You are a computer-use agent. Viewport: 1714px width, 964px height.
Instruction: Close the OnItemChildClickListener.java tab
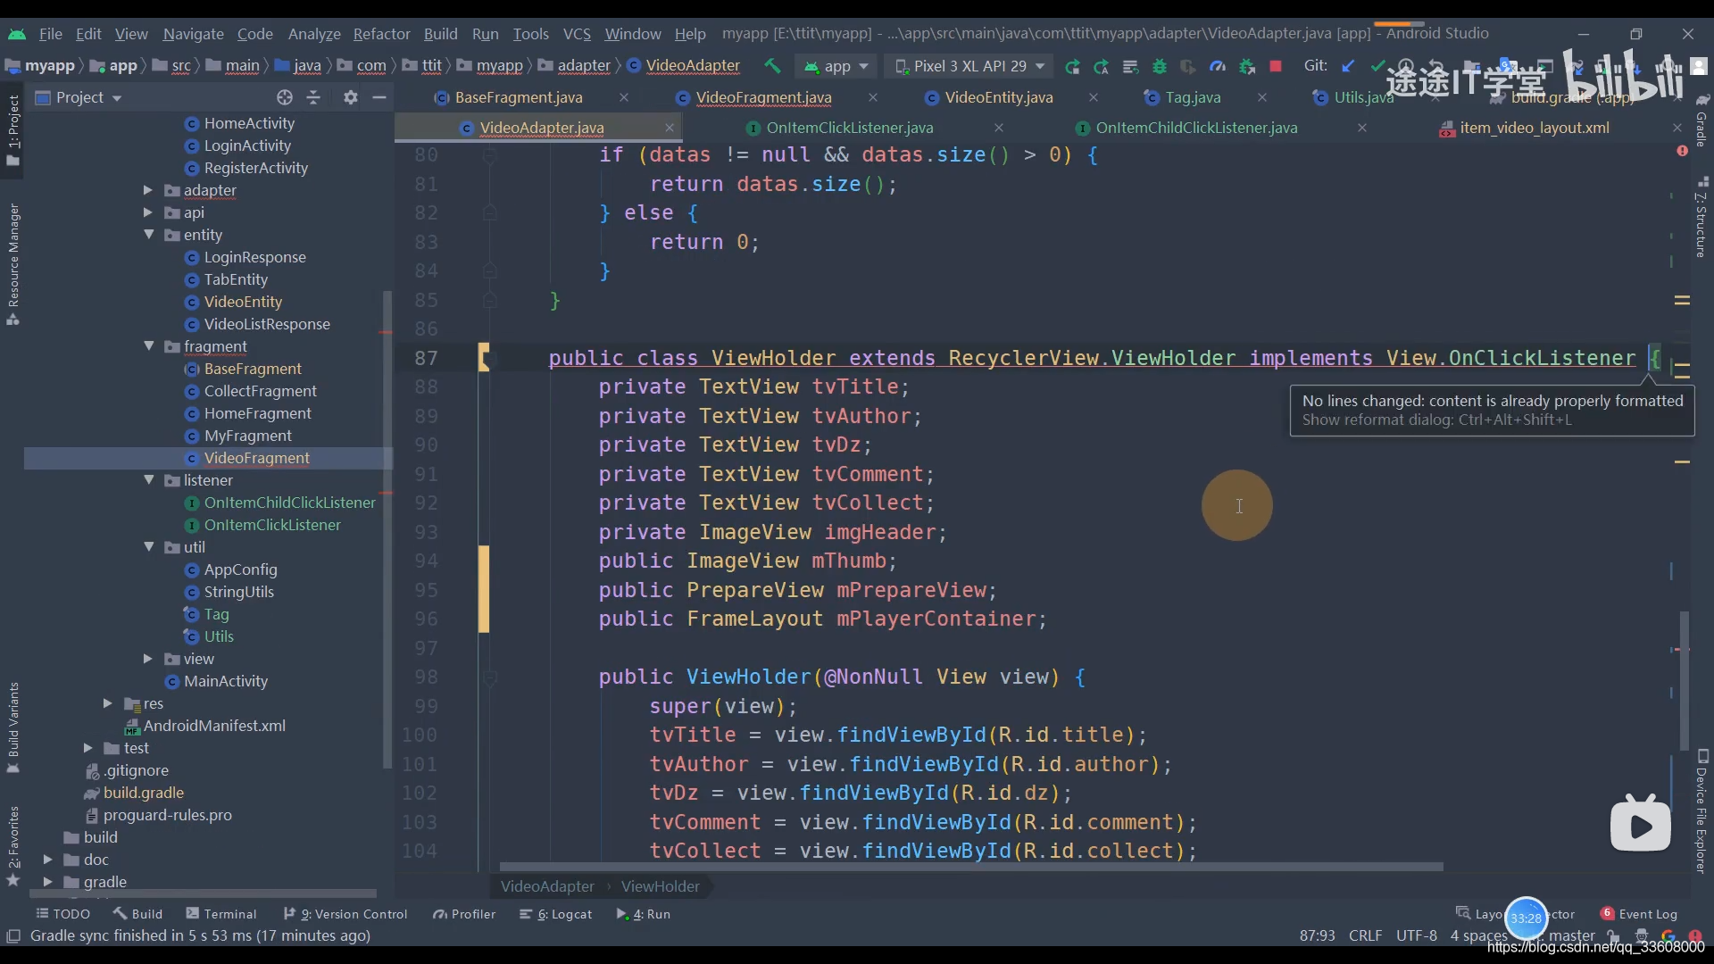pos(1362,128)
